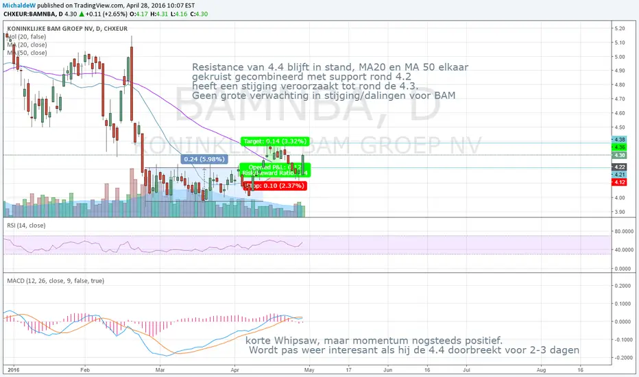Click the 5.20 price axis label
Screen dimensions: 639x377
tap(619, 29)
